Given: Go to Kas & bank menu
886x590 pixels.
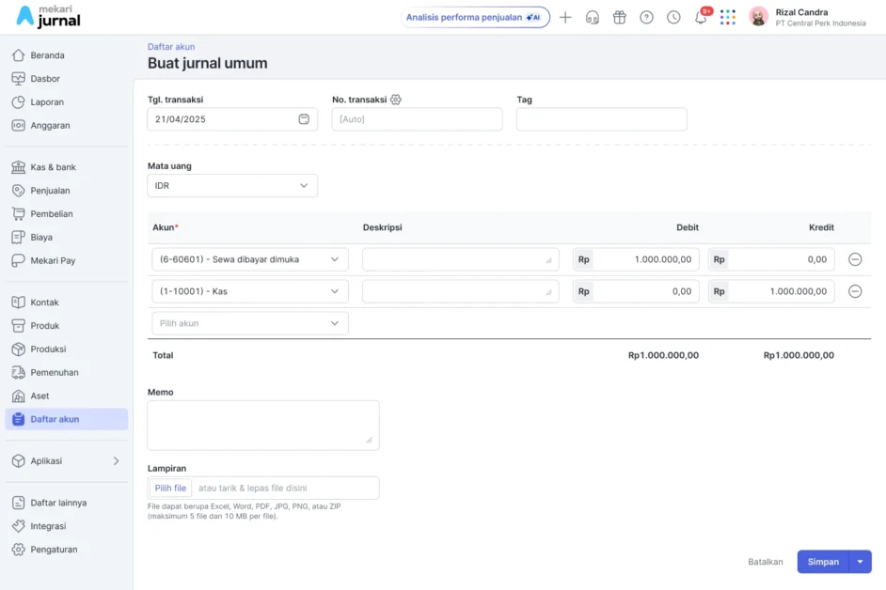Looking at the screenshot, I should point(53,167).
